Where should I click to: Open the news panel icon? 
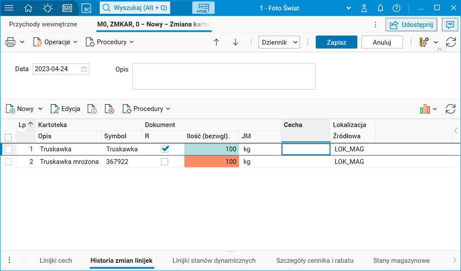[67, 8]
